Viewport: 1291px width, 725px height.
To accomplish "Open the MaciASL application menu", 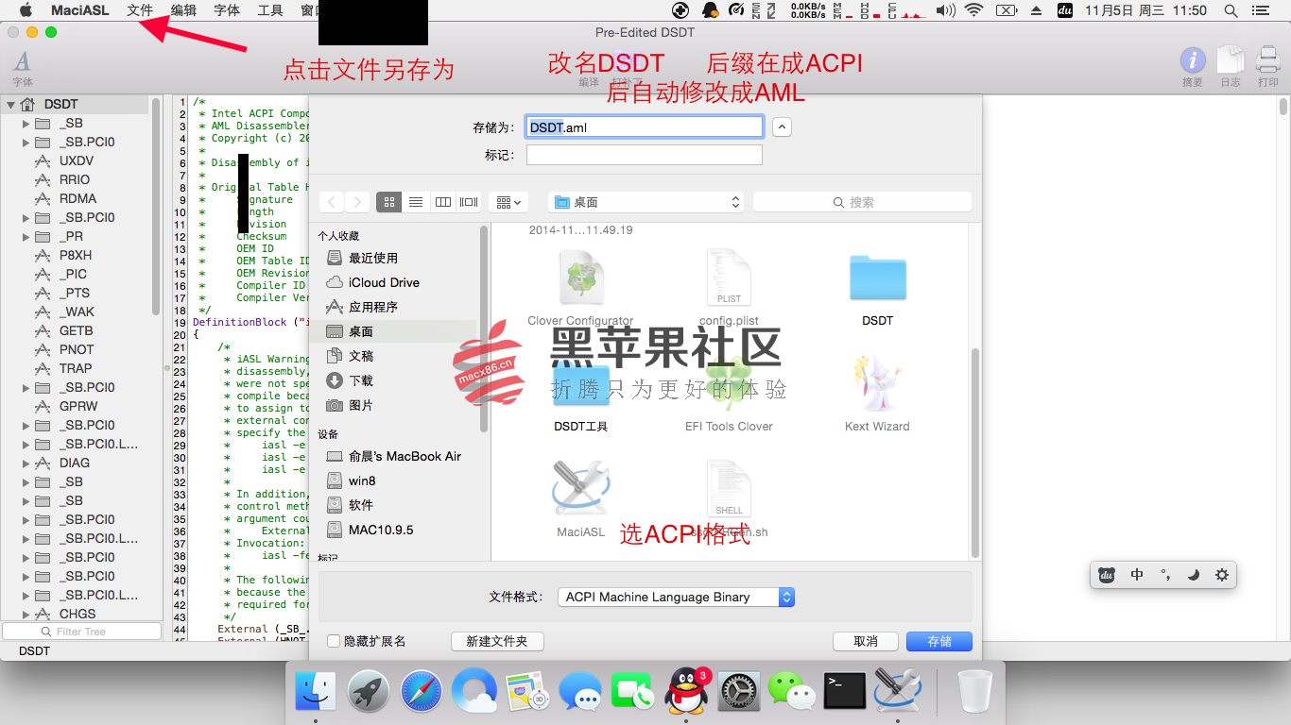I will click(x=79, y=10).
